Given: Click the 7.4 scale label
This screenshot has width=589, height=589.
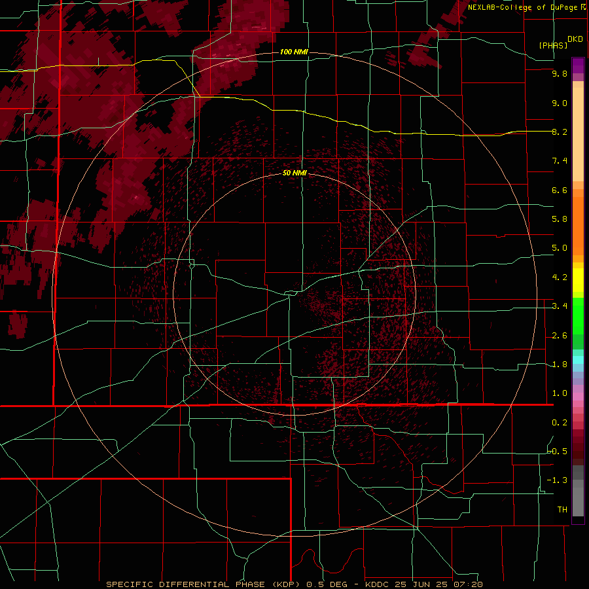Looking at the screenshot, I should pyautogui.click(x=560, y=161).
